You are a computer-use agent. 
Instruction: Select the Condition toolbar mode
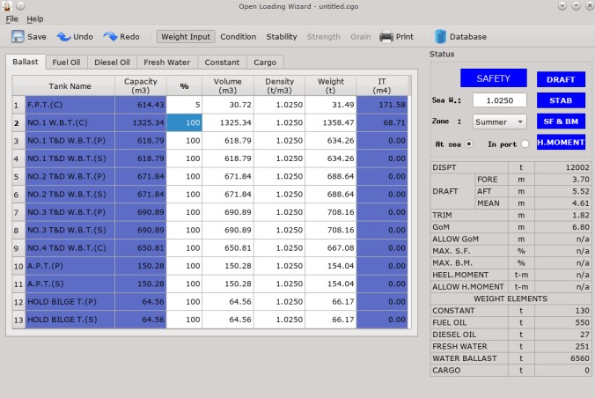click(x=238, y=37)
